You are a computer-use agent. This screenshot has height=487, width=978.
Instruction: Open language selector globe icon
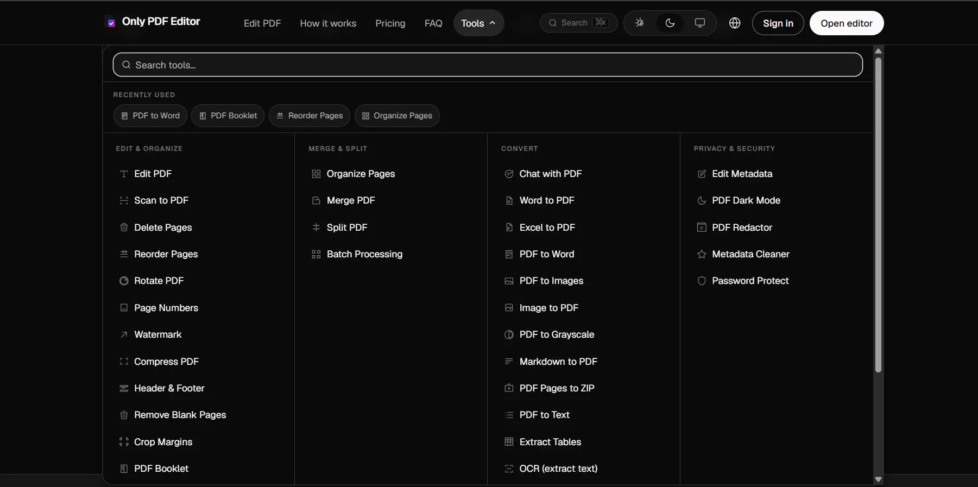735,23
